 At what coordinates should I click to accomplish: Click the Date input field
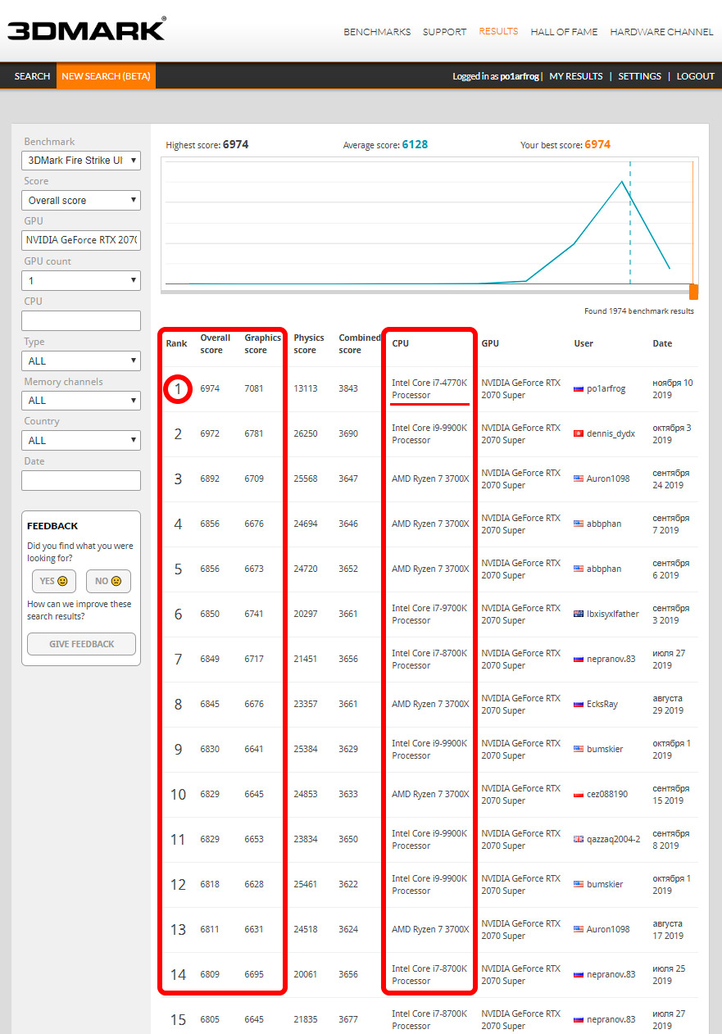(81, 480)
